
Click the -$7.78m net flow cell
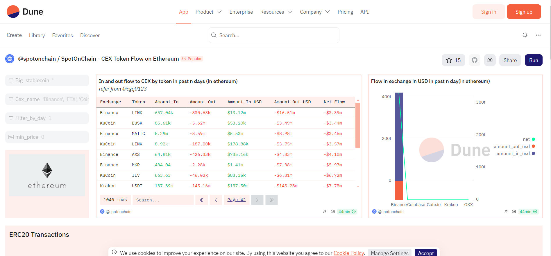(x=333, y=186)
